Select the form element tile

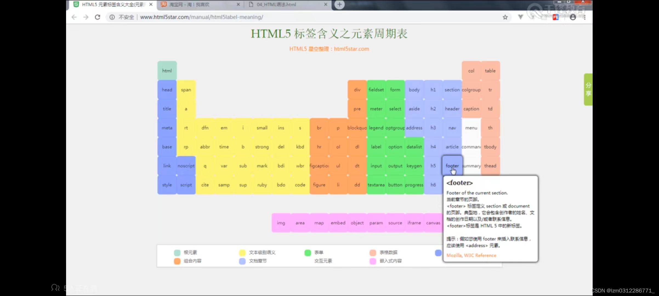[x=395, y=90]
